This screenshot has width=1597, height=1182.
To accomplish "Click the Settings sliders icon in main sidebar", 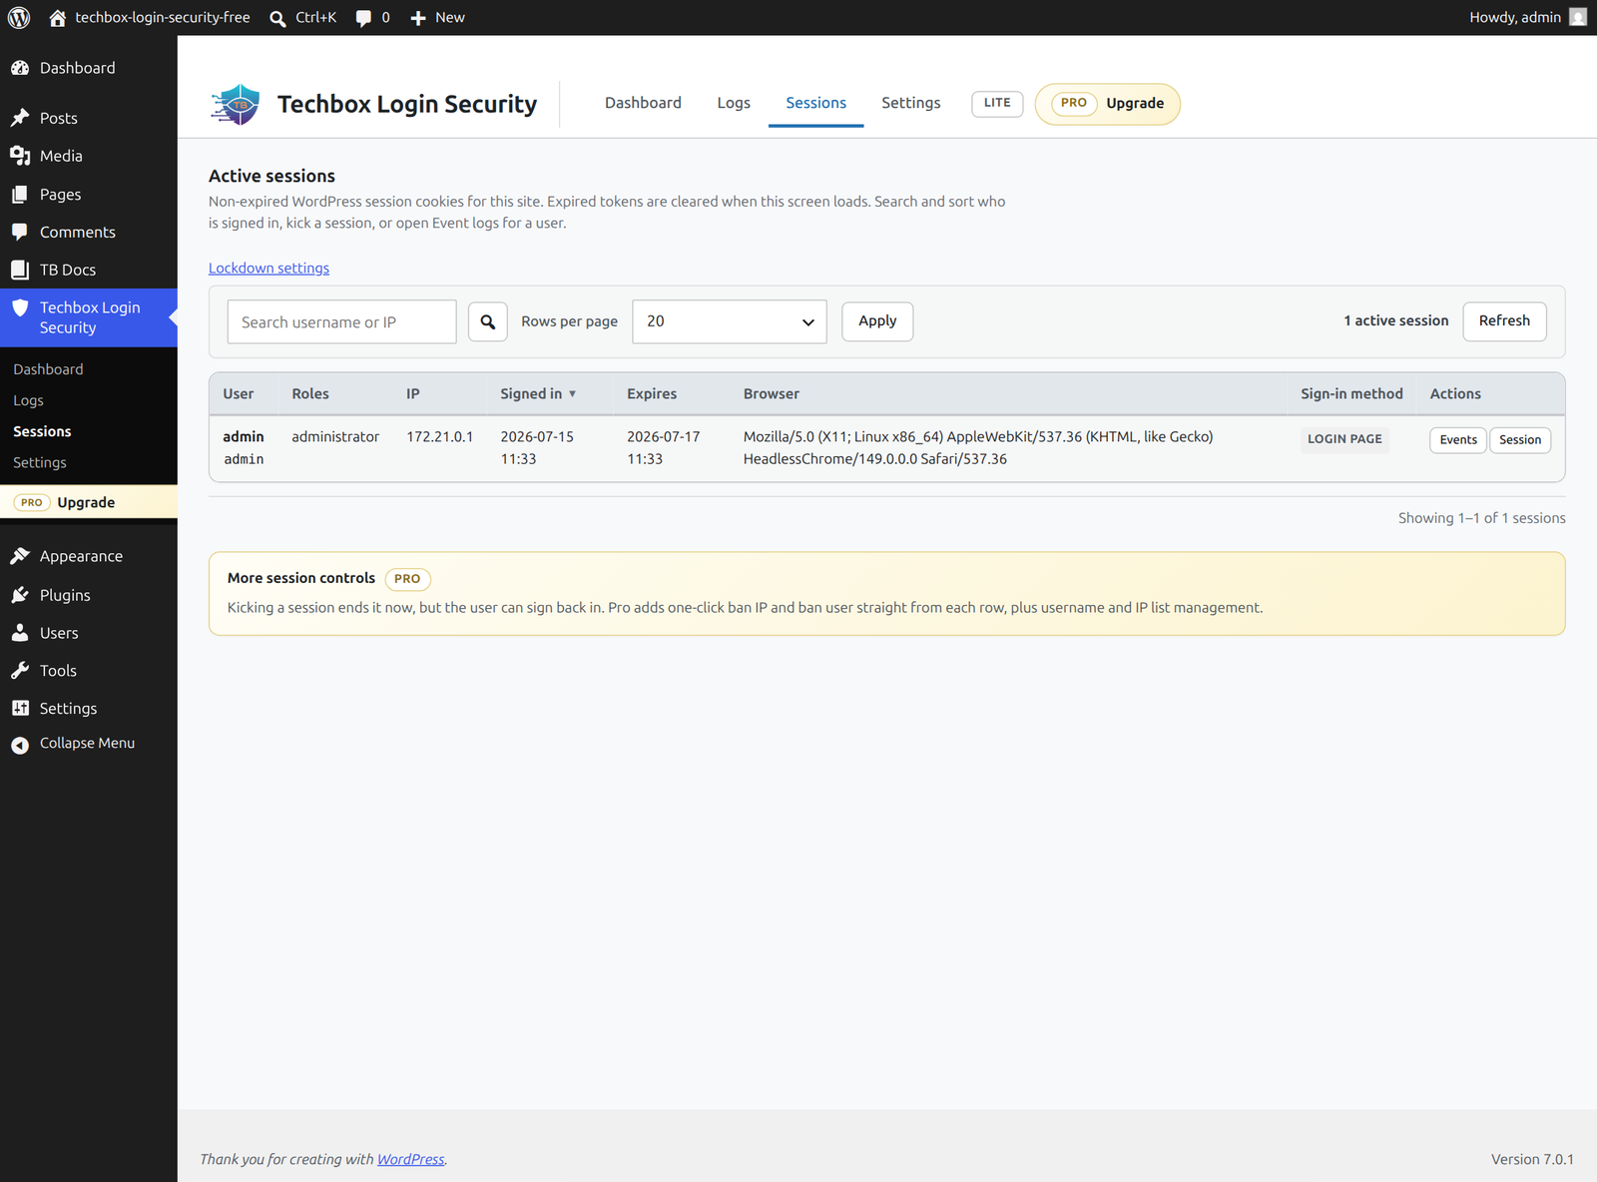I will tap(20, 708).
